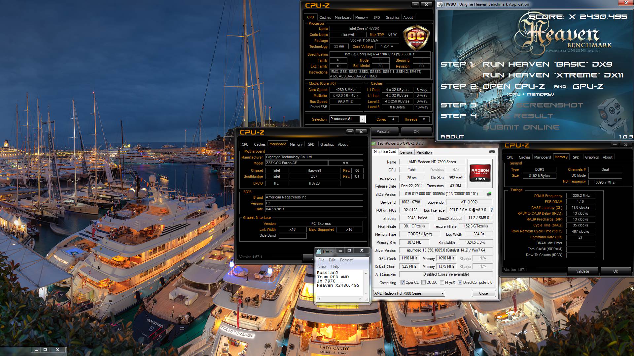Click the DRAM Frequency 1330.2 MHz value
Viewport: 634px width, 356px height.
(581, 196)
